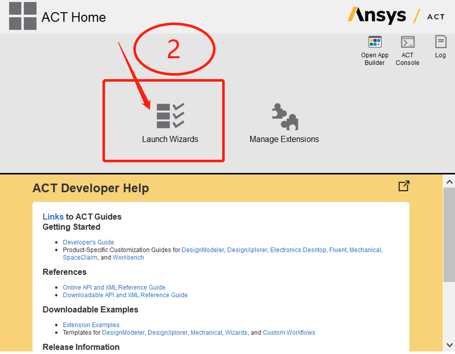Open the Mechanical customization guide link
Viewport: 455px width, 354px height.
[365, 250]
